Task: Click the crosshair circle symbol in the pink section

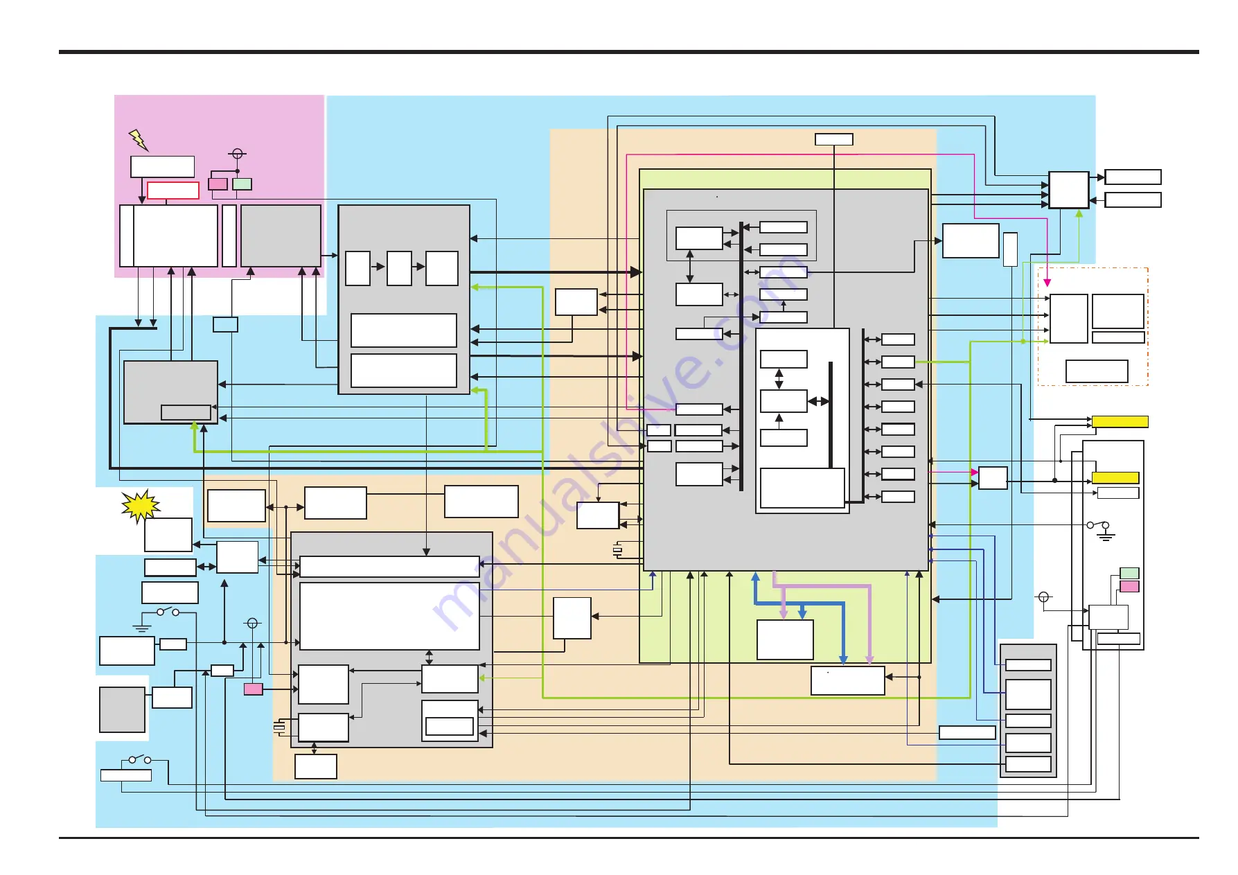Action: (238, 154)
